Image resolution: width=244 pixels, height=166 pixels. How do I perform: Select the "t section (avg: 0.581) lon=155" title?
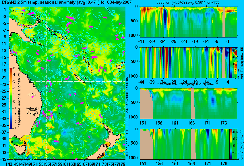[x=188, y=3]
